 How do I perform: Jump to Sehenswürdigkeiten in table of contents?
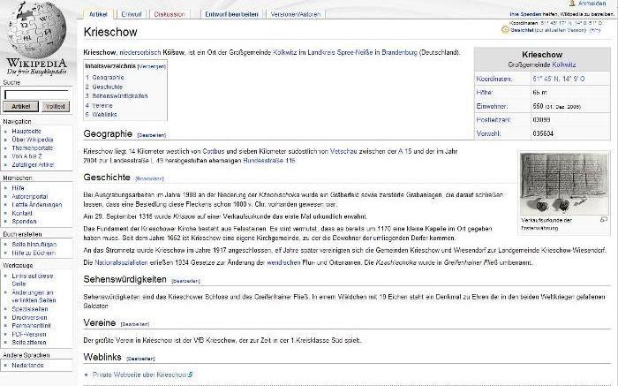tap(119, 95)
